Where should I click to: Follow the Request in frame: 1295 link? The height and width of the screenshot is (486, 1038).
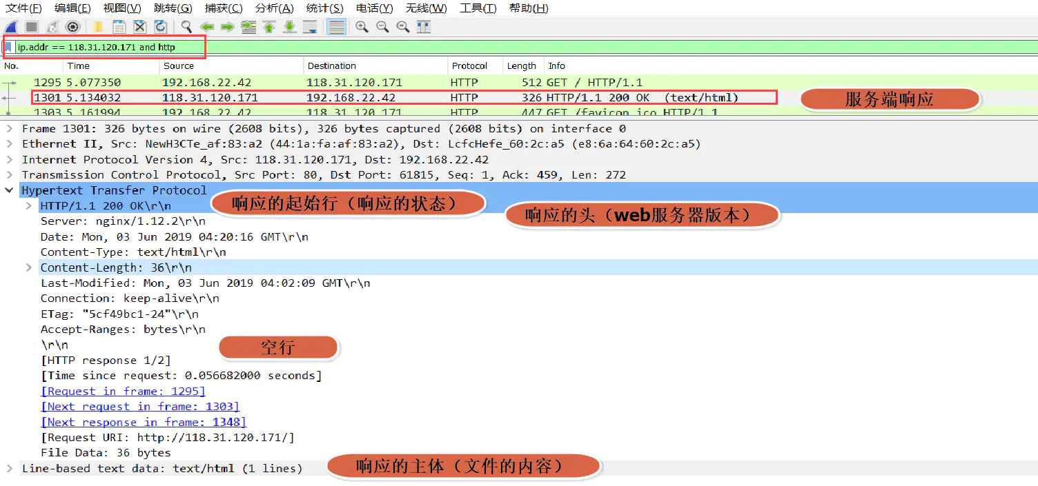click(x=123, y=391)
